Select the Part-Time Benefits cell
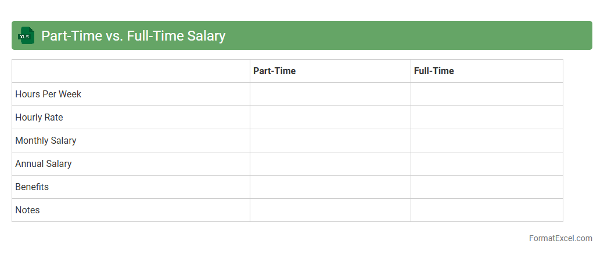604x255 pixels. (x=330, y=187)
